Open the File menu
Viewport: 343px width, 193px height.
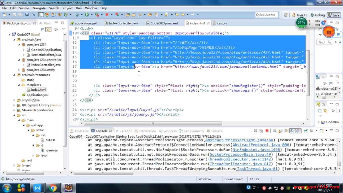(4, 8)
